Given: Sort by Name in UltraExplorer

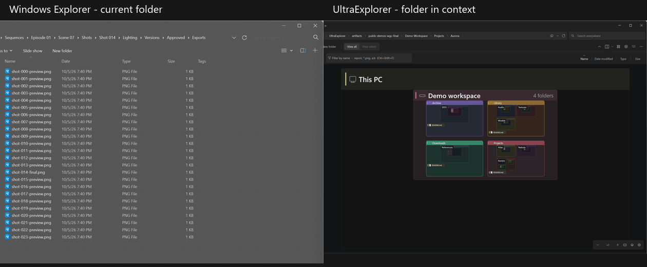Looking at the screenshot, I should (x=584, y=59).
